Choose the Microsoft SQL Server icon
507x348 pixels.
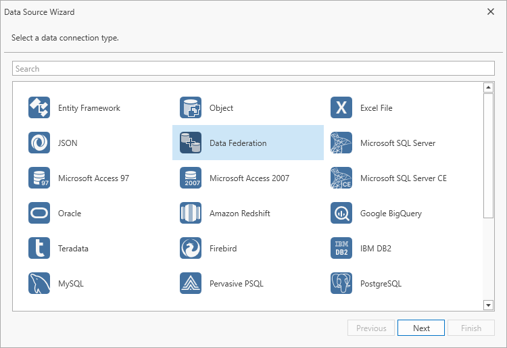click(x=341, y=143)
